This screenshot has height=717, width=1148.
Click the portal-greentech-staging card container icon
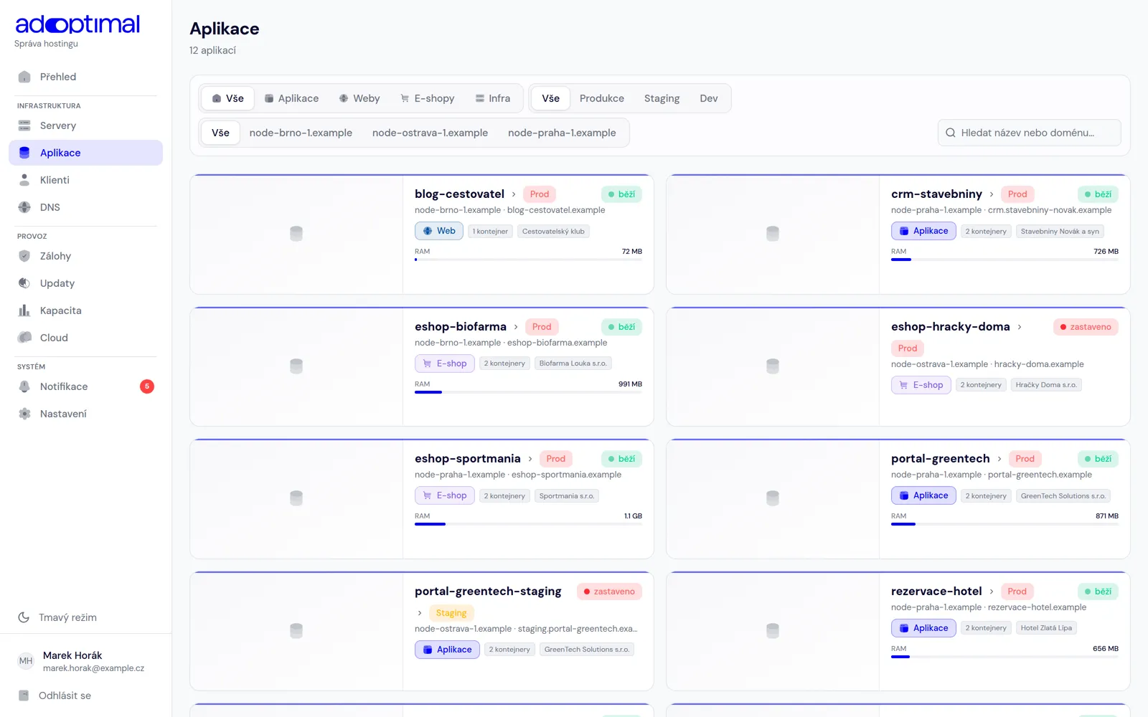click(x=296, y=631)
